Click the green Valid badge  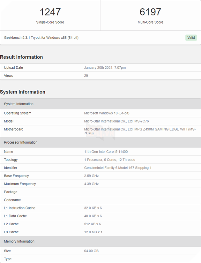(191, 38)
